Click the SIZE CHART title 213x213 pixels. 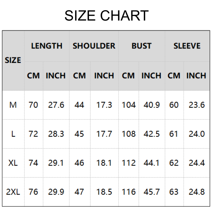[106, 16]
